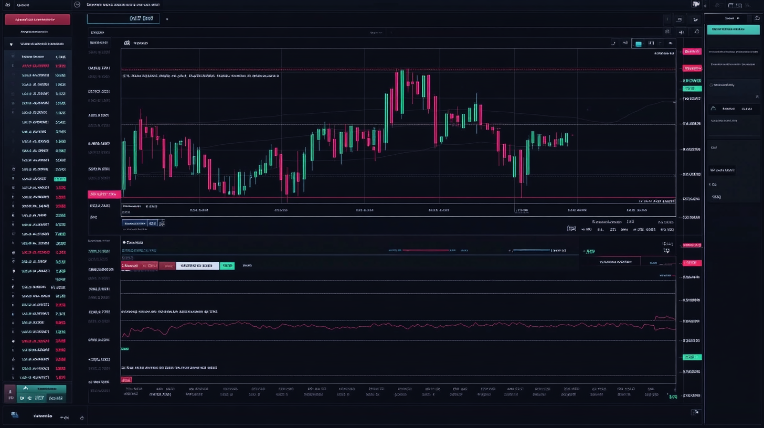Screen dimensions: 764x428
Task: Toggle the highlighted chart style button in the toolbar
Action: (639, 44)
